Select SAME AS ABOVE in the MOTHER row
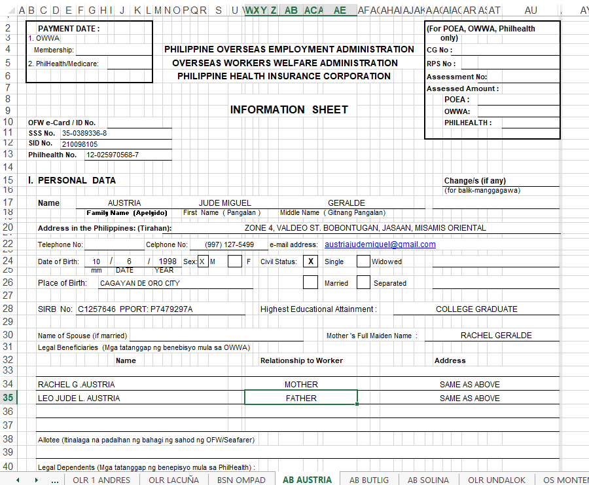The height and width of the screenshot is (485, 589). coord(469,384)
